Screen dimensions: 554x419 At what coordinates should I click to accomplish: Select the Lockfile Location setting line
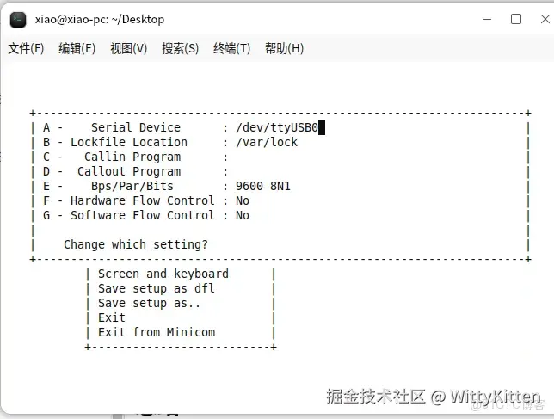point(170,142)
